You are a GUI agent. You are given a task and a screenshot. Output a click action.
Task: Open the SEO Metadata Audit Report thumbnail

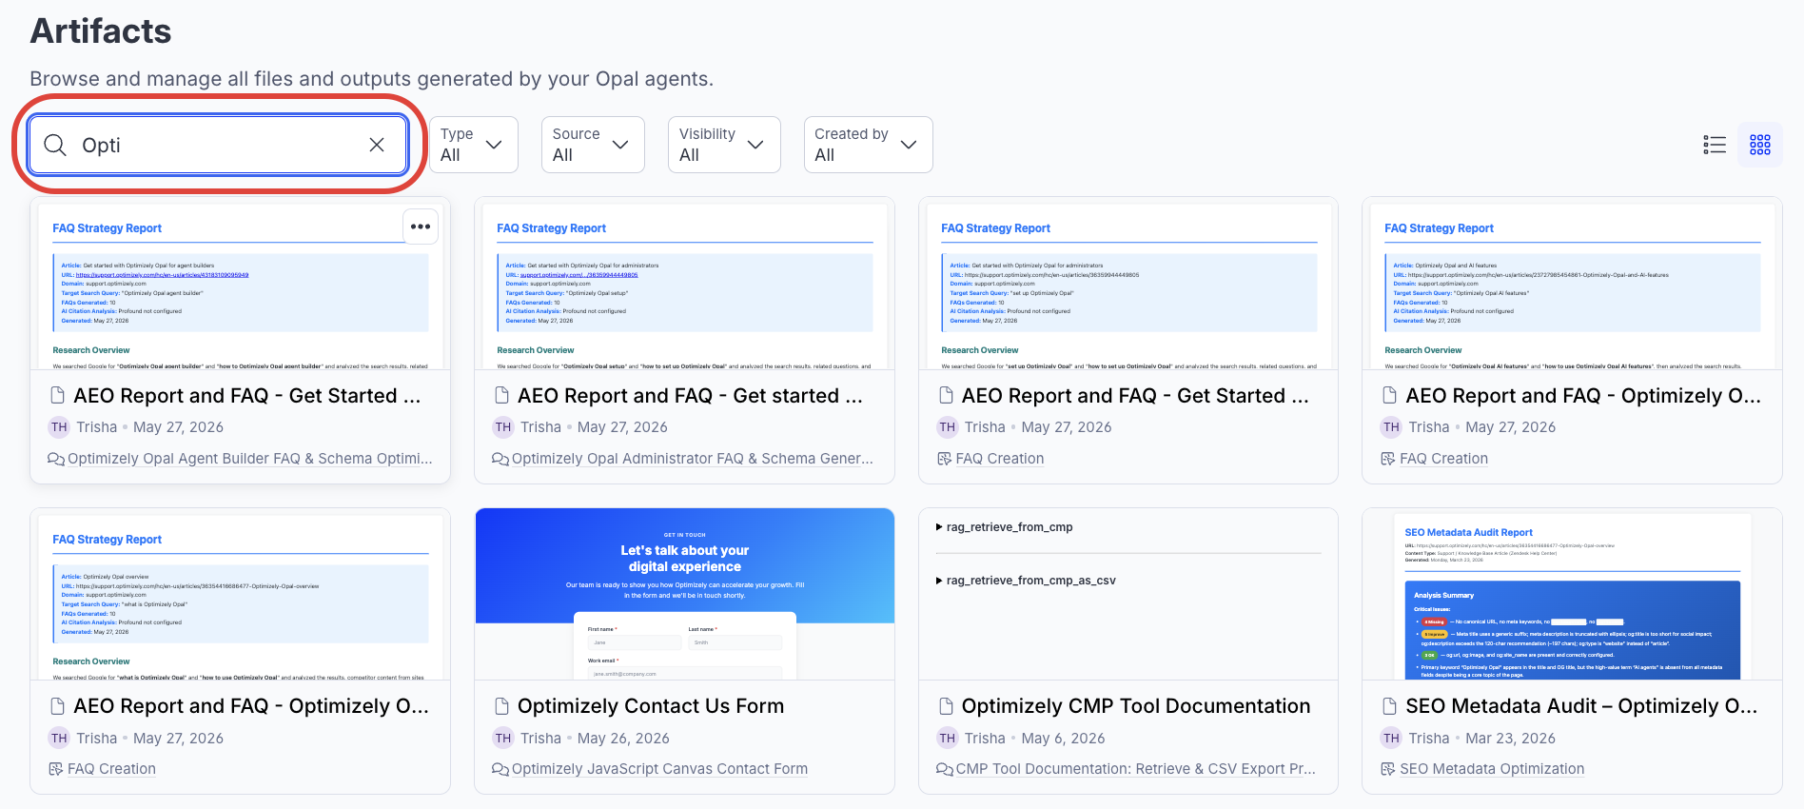pyautogui.click(x=1573, y=594)
